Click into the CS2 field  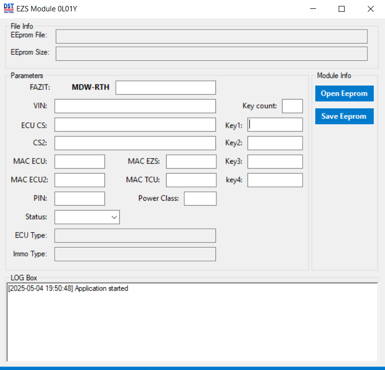click(x=135, y=143)
